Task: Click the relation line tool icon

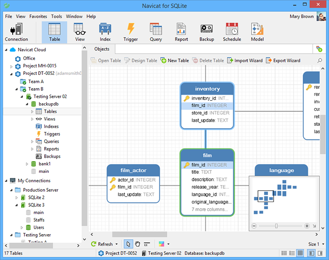Action: click(x=147, y=244)
